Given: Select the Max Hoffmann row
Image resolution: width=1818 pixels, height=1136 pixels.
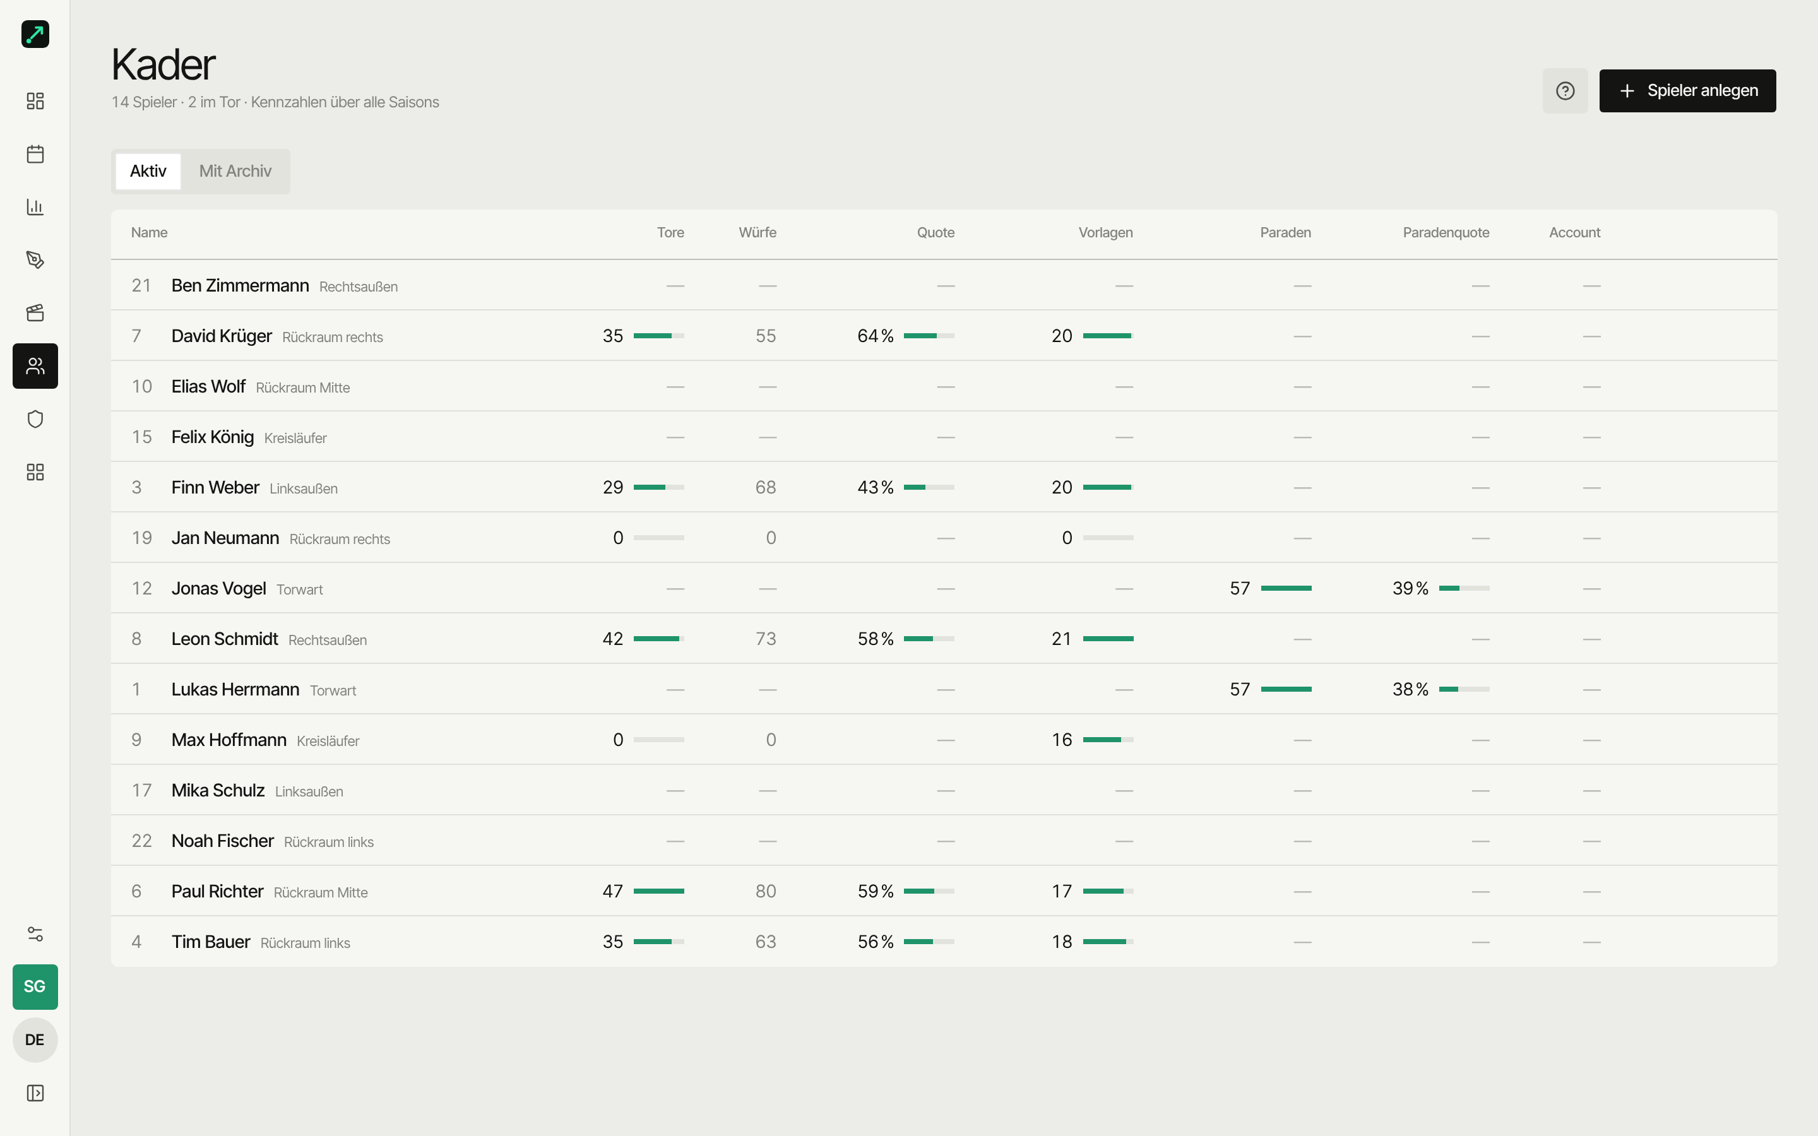Looking at the screenshot, I should pyautogui.click(x=944, y=740).
